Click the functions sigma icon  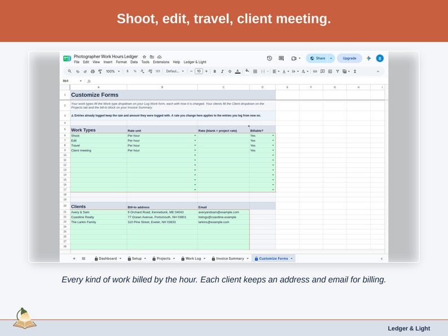(x=355, y=72)
